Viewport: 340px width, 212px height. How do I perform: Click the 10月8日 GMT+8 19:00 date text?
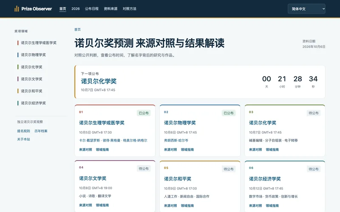[96, 188]
